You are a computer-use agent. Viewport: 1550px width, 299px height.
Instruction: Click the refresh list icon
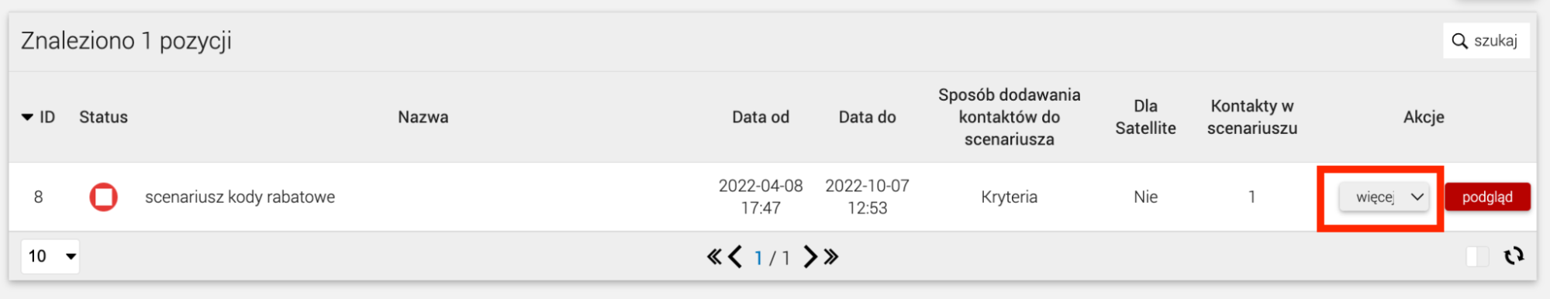[1514, 256]
